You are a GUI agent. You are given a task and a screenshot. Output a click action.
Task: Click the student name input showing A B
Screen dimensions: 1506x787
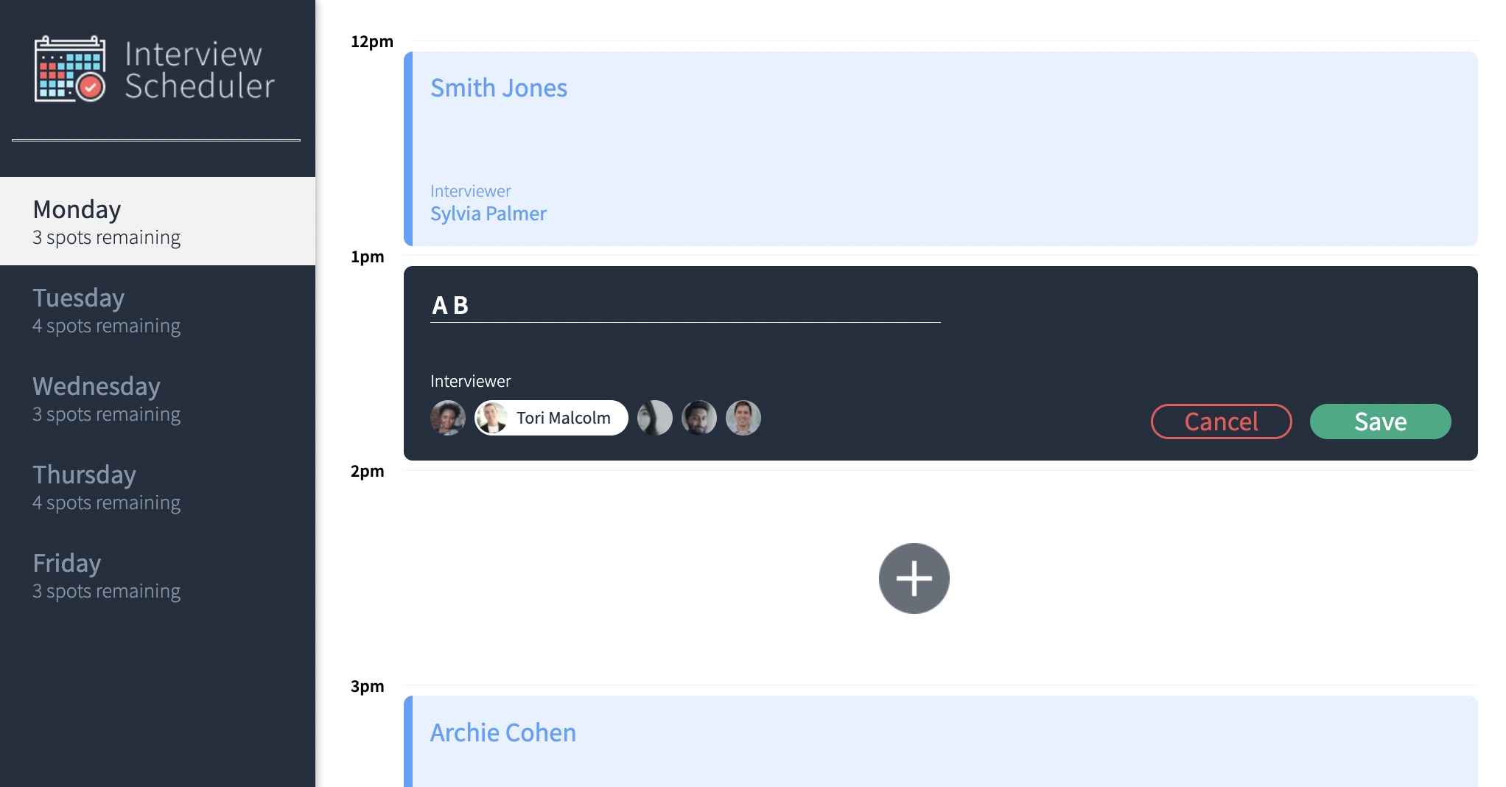coord(685,305)
